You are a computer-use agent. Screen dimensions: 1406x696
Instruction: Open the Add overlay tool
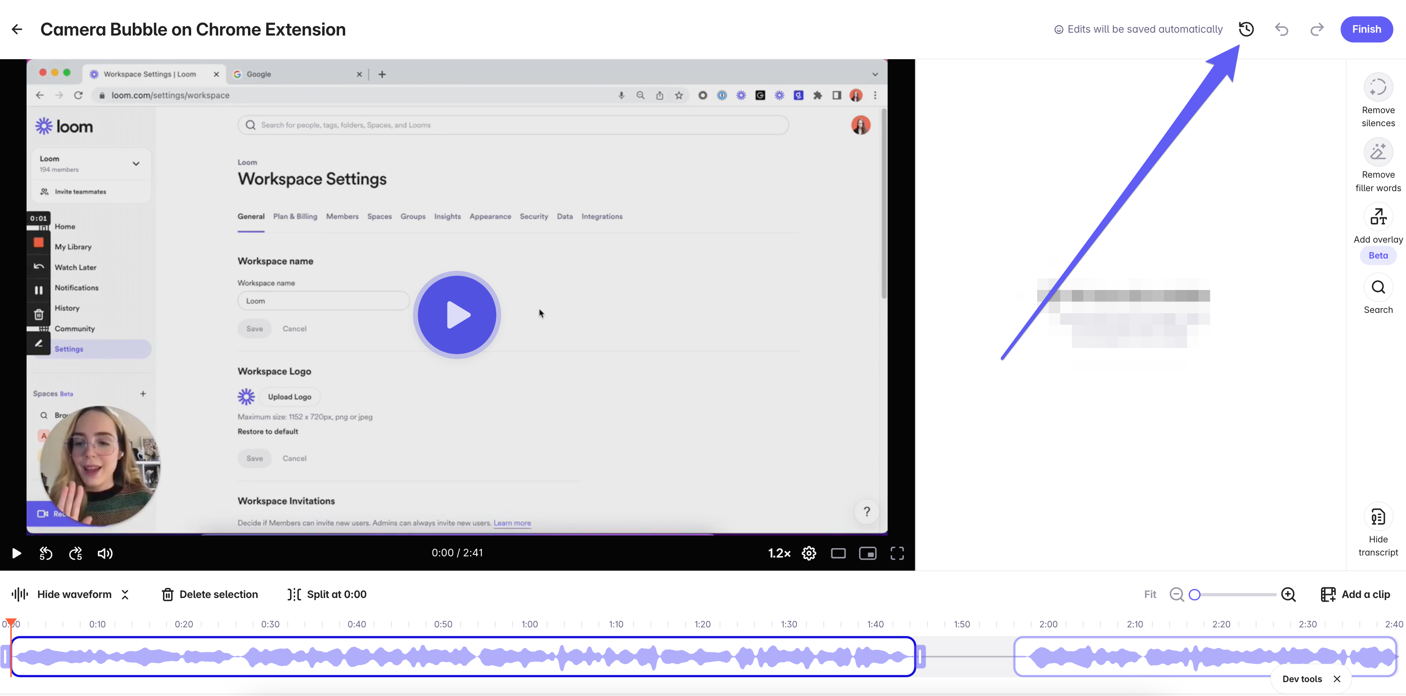click(1378, 217)
